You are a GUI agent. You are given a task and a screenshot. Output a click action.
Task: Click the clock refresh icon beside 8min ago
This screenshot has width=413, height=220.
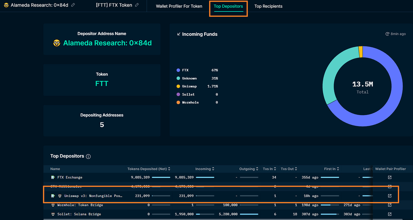pos(387,34)
